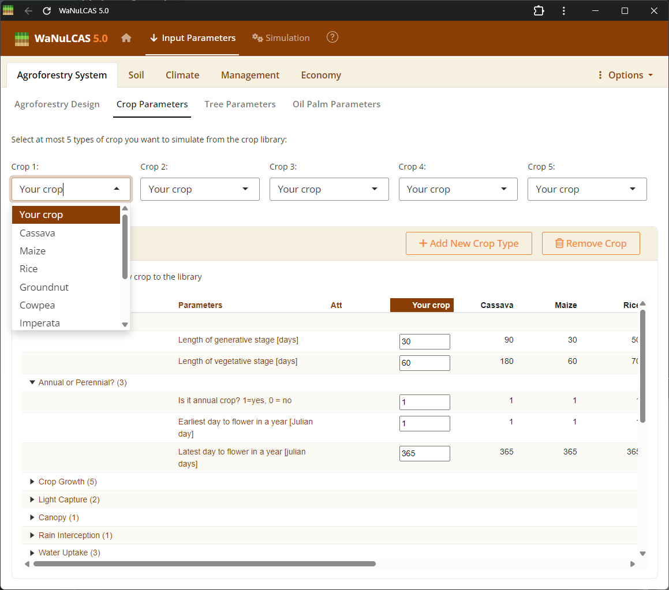Screen dimensions: 669x590
Task: Expand the Options dropdown menu
Action: coord(625,75)
